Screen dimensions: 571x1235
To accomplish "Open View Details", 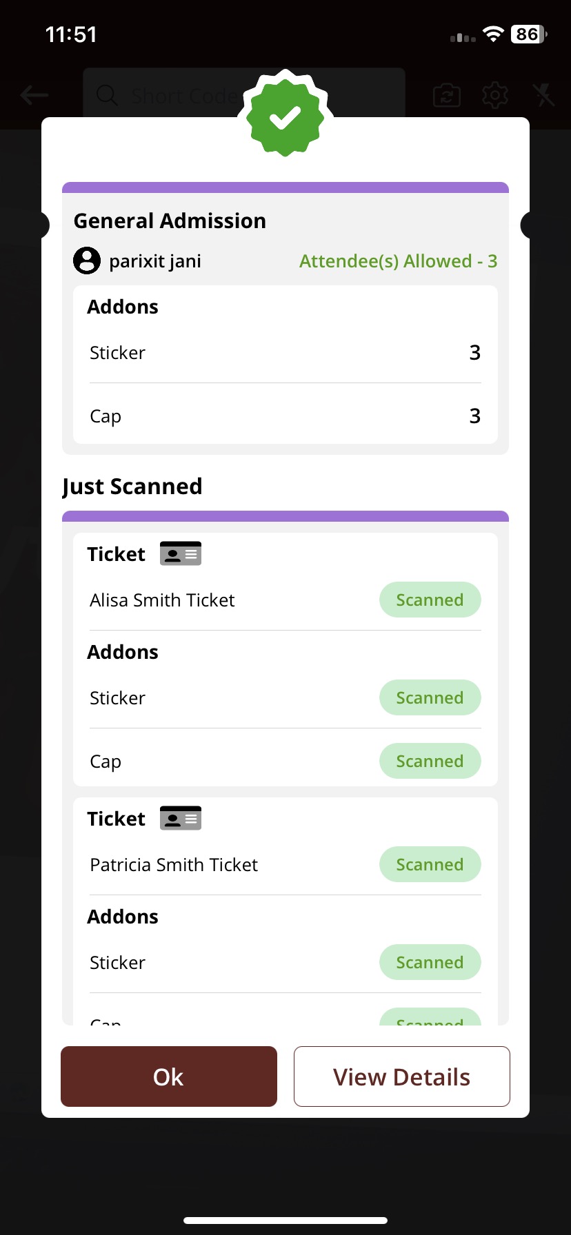I will (402, 1076).
